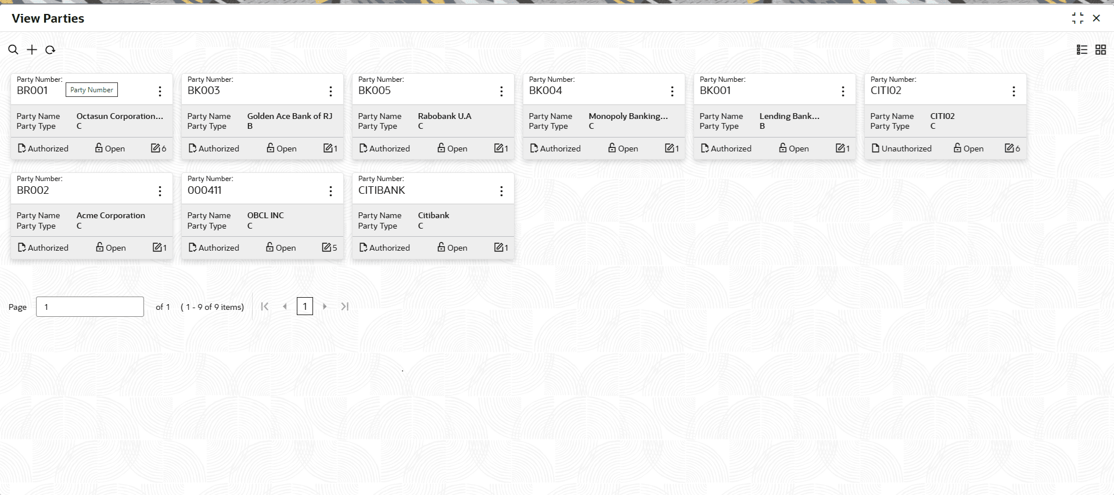
Task: Open the search icon in toolbar
Action: click(13, 50)
